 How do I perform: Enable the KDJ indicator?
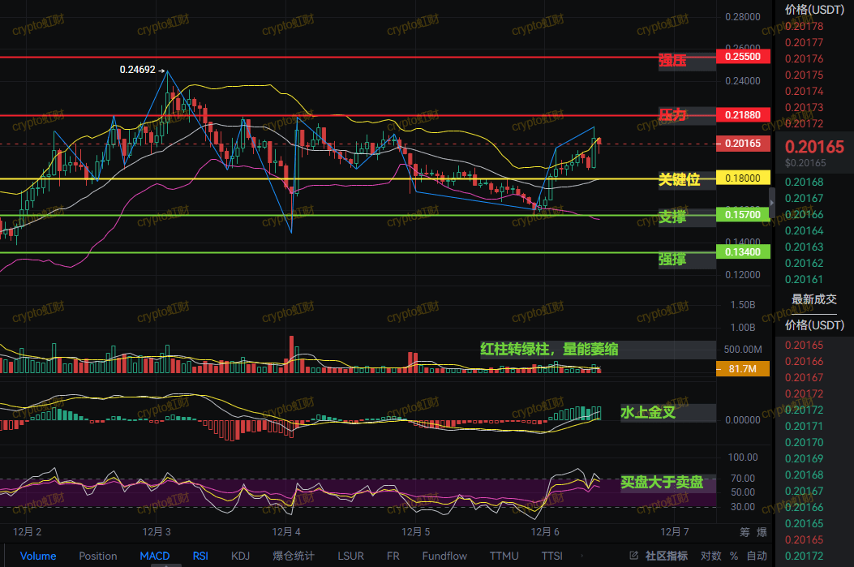tap(241, 556)
